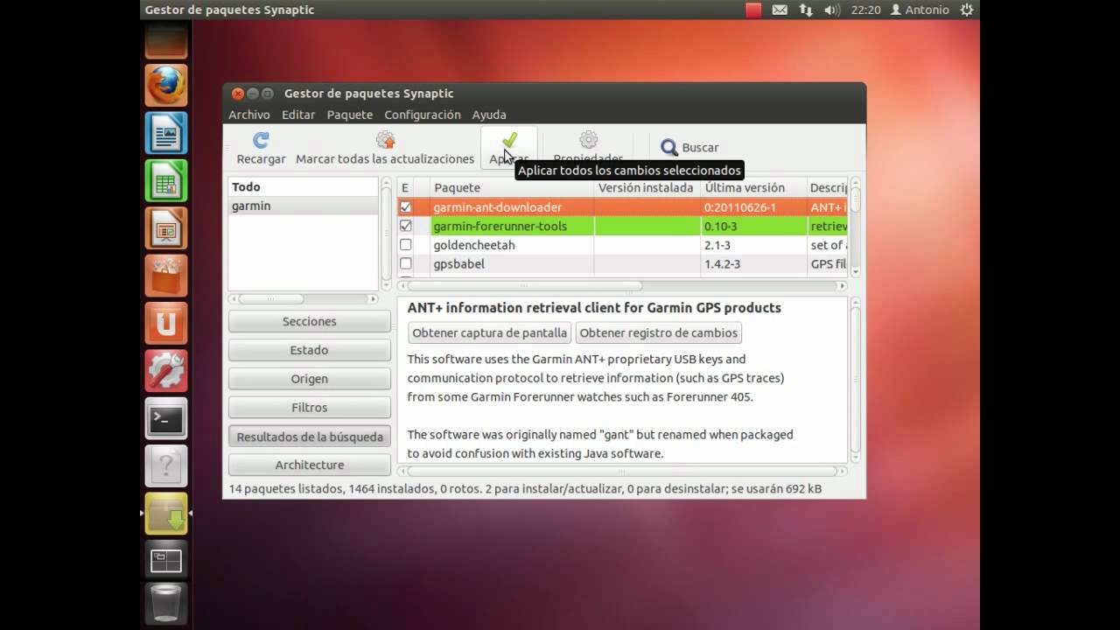This screenshot has width=1120, height=630.
Task: Open the Buscar search tool
Action: coord(689,148)
